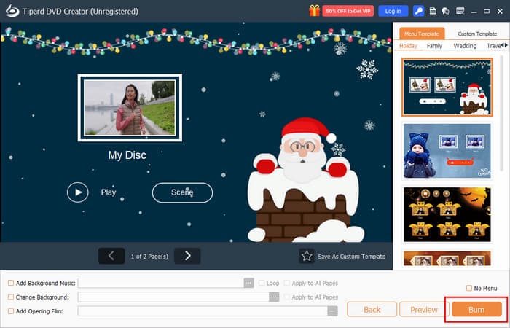
Task: Browse for opening film file
Action: 332,311
